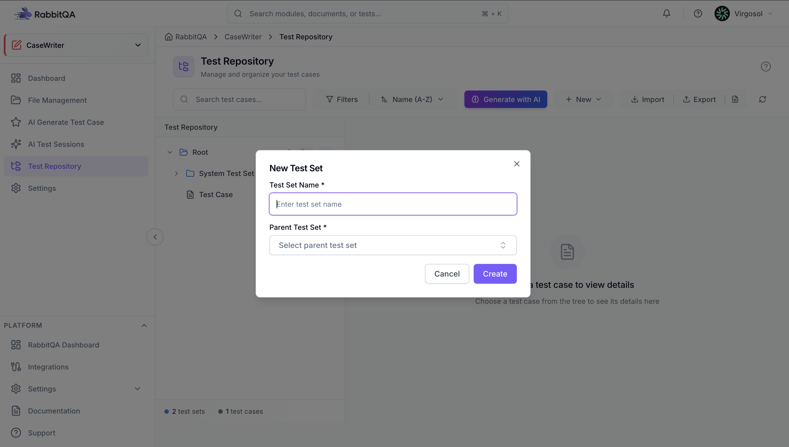Click the document icon next to Export

(x=735, y=99)
